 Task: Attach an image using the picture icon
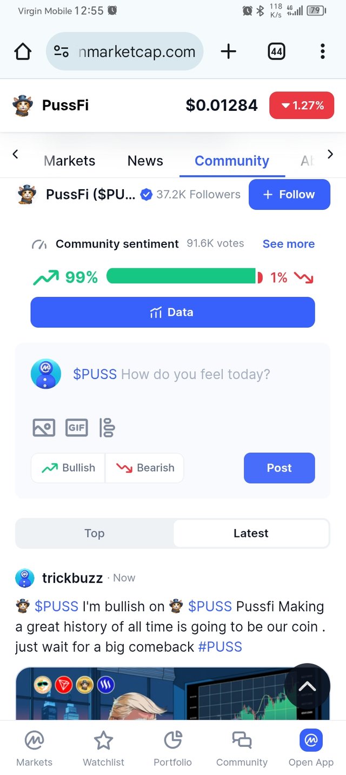click(x=44, y=428)
